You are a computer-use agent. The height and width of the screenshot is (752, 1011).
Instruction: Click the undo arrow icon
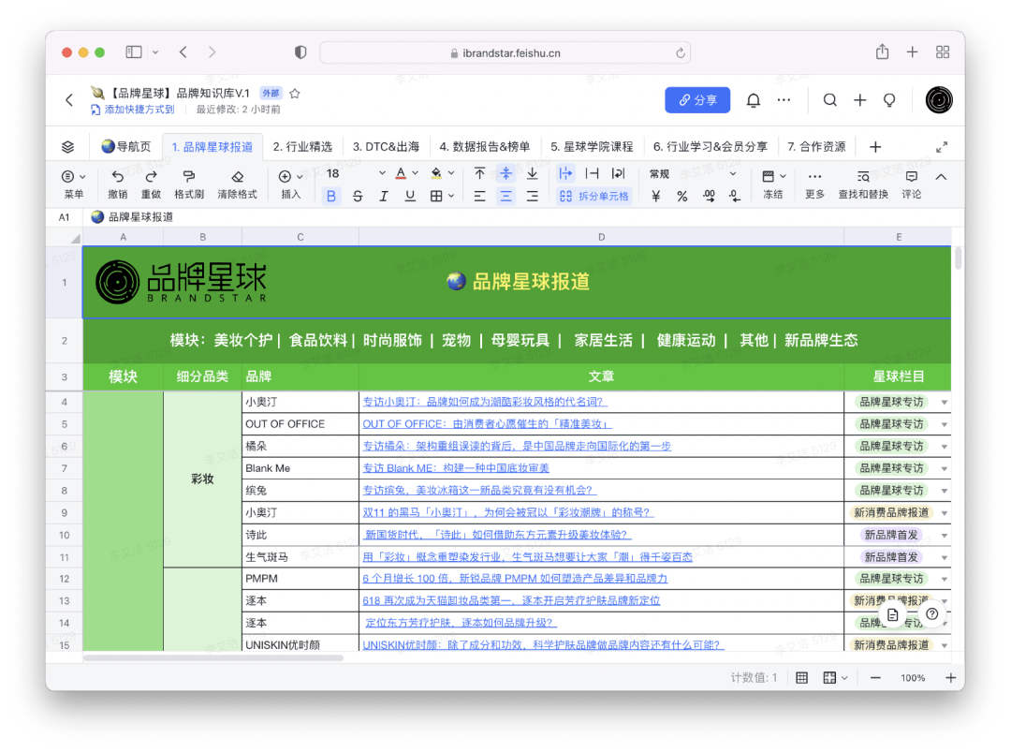click(x=117, y=176)
